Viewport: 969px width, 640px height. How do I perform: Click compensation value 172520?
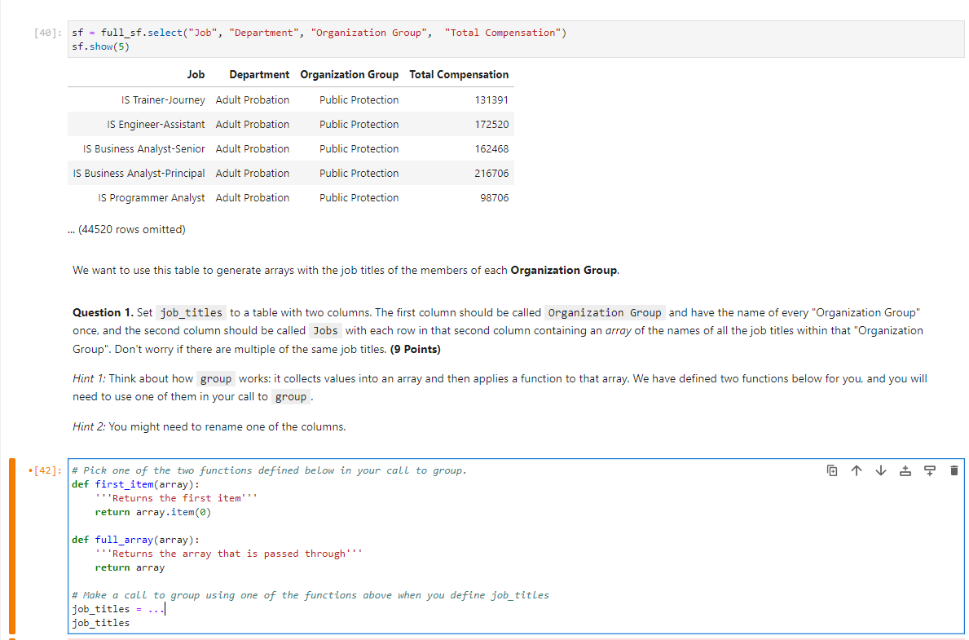point(491,124)
